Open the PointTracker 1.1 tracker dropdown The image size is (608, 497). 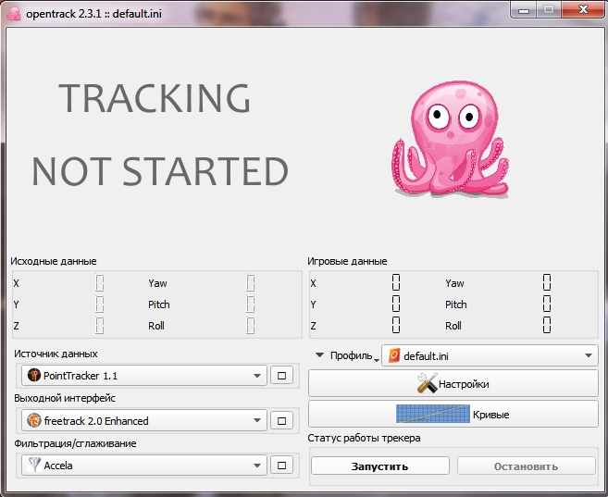tap(144, 375)
